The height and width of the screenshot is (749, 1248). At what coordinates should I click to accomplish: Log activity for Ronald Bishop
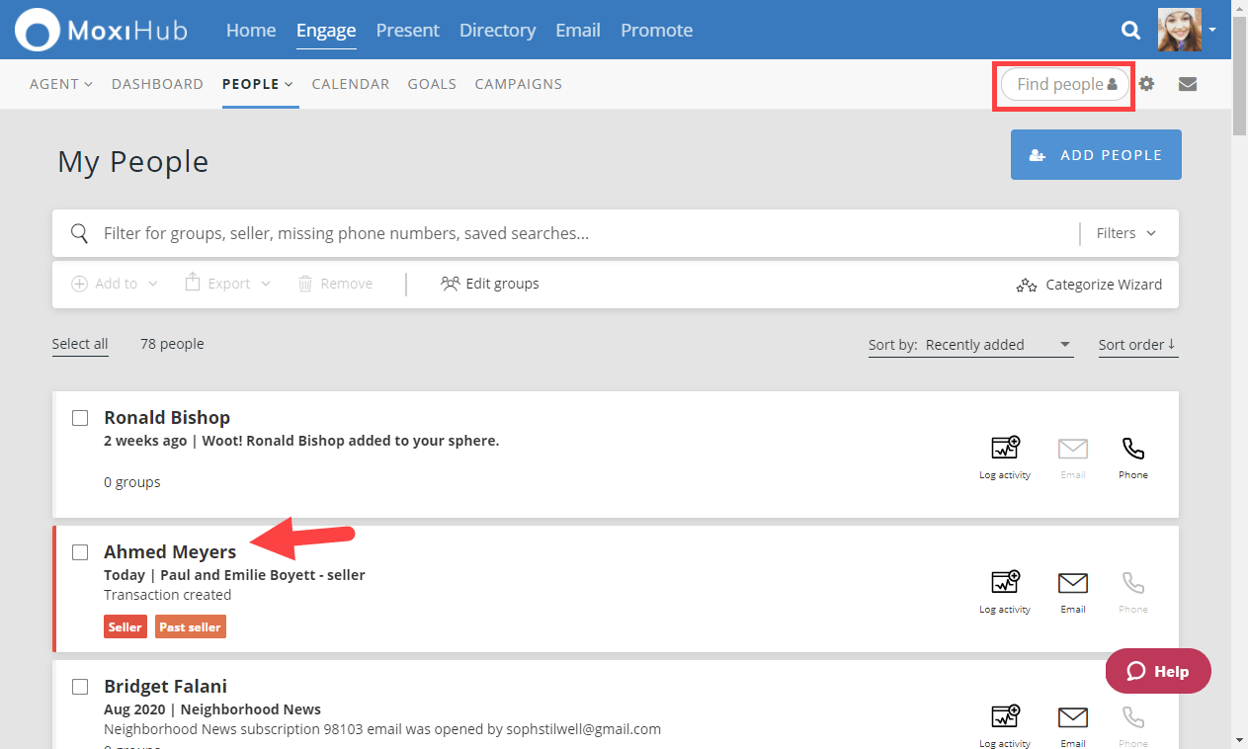(1004, 455)
